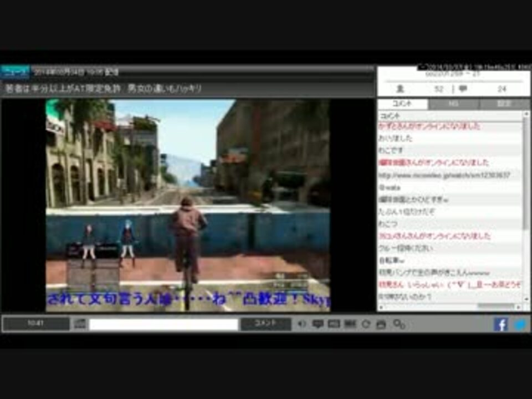Switch to the 設定 tab
The width and height of the screenshot is (532, 399).
(504, 104)
